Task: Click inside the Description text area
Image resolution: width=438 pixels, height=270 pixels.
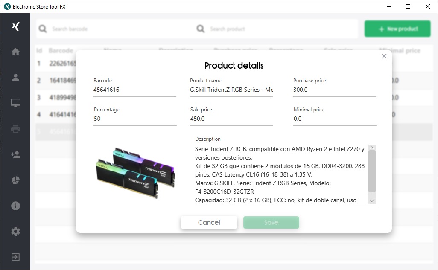Action: (281, 174)
